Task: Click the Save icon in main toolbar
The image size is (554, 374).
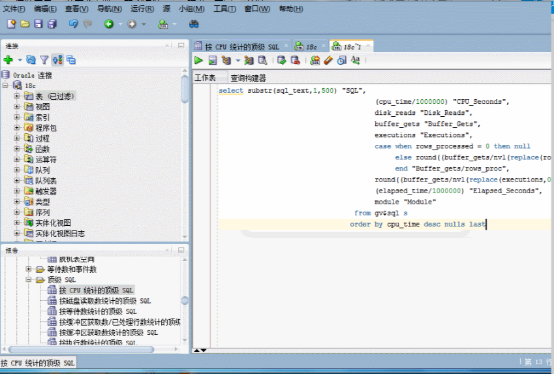Action: pyautogui.click(x=38, y=23)
